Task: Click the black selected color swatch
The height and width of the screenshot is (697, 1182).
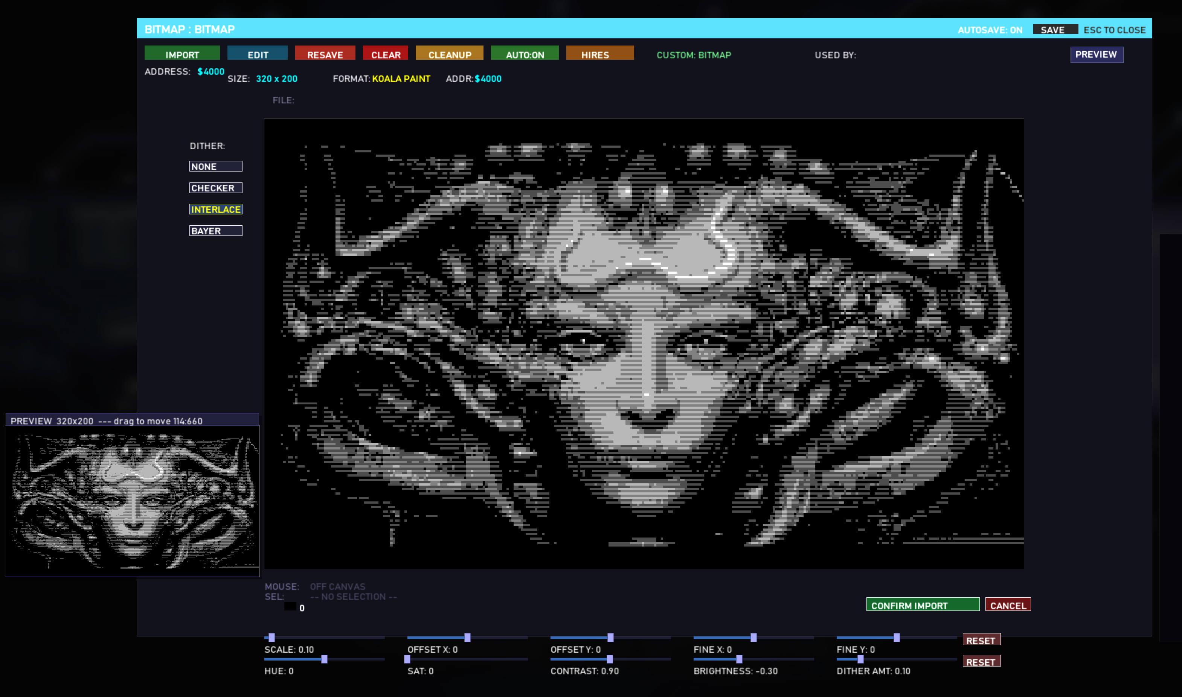Action: point(290,606)
